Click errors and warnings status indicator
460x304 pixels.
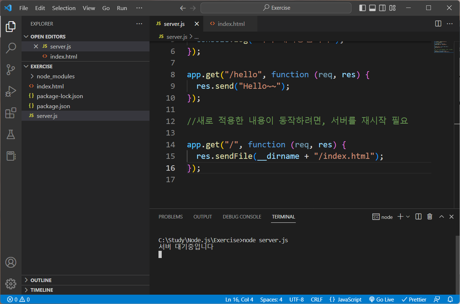pos(18,299)
